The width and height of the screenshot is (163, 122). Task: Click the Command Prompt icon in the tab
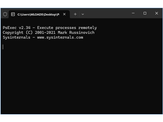(13, 14)
